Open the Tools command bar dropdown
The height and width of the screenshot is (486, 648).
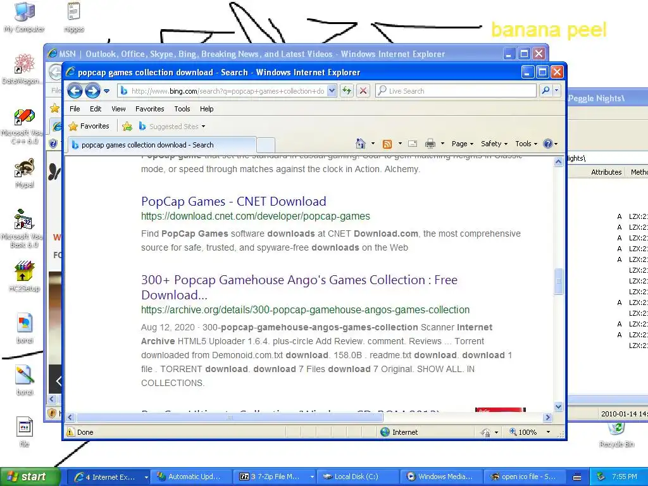click(526, 144)
